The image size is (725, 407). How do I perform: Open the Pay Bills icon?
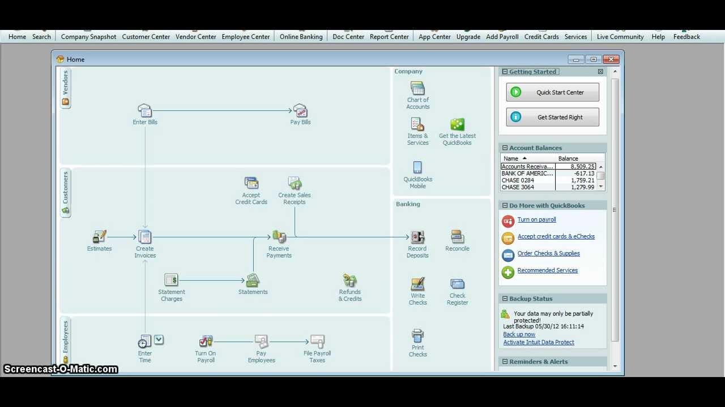pos(300,111)
